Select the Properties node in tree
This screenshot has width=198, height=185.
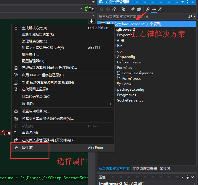click(x=125, y=35)
